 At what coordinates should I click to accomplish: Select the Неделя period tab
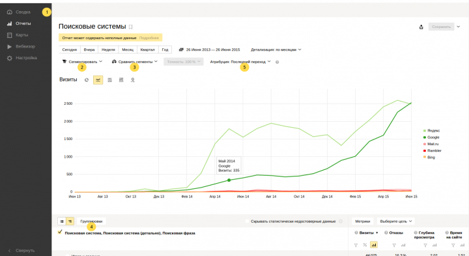click(108, 50)
